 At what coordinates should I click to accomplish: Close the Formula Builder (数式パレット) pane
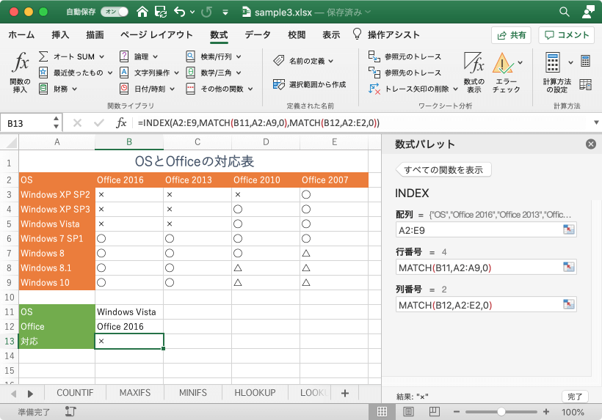(590, 144)
